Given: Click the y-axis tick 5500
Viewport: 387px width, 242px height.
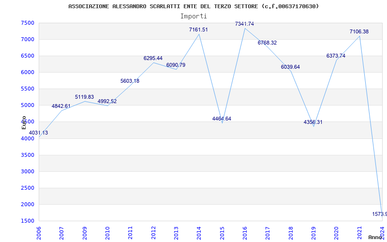Looking at the screenshot, I should pos(28,89).
